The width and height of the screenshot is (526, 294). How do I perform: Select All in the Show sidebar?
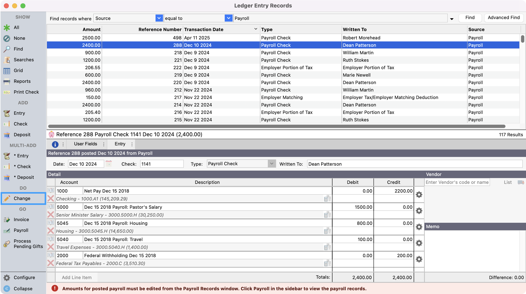16,27
